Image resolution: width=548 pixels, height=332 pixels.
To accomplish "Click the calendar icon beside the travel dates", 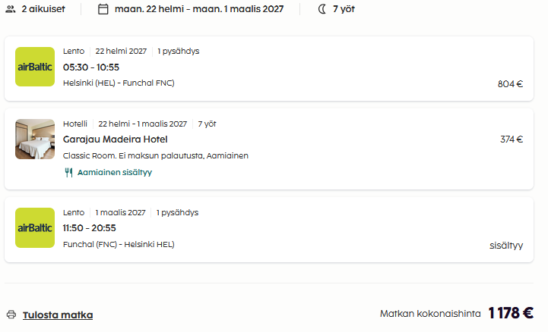I will point(103,9).
